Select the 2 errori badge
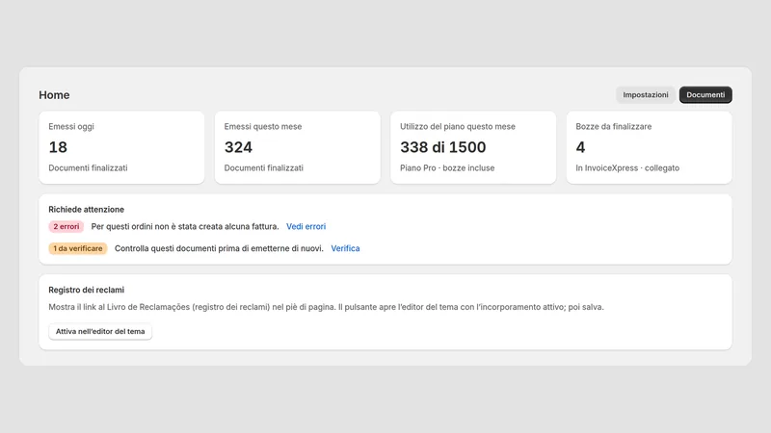Image resolution: width=771 pixels, height=433 pixels. click(66, 226)
